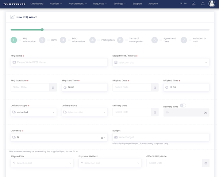
Task: Click the building icon in Department field
Action: 116,62
